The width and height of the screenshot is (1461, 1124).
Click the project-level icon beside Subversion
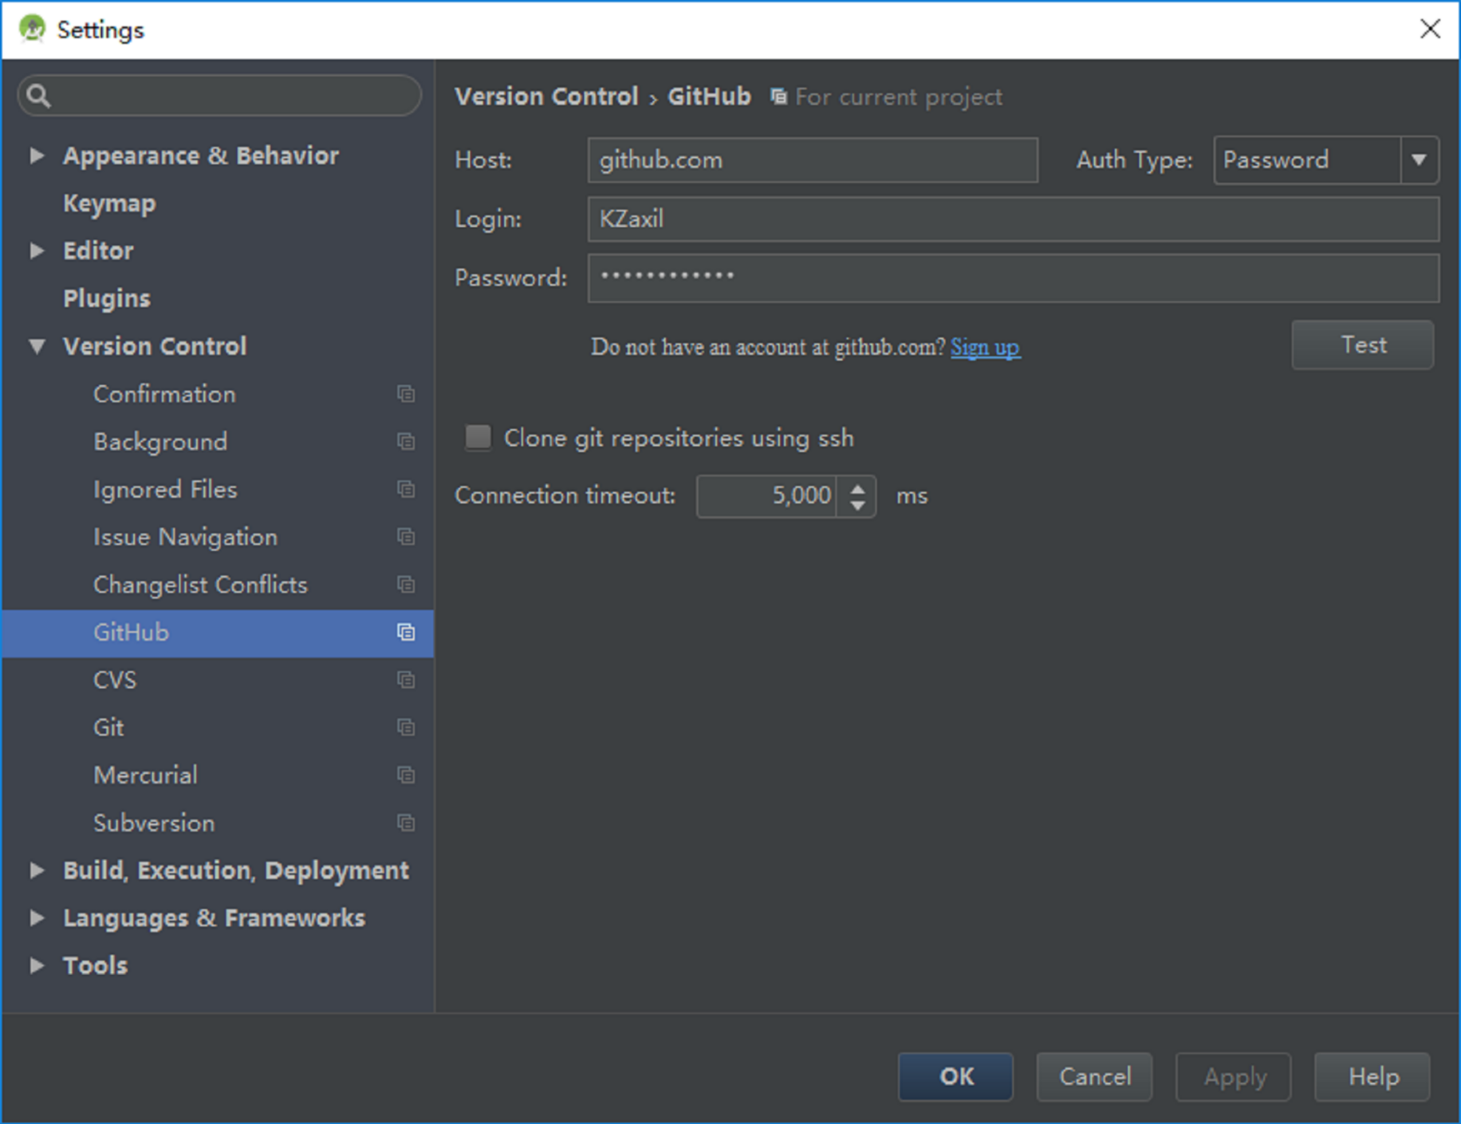point(406,822)
